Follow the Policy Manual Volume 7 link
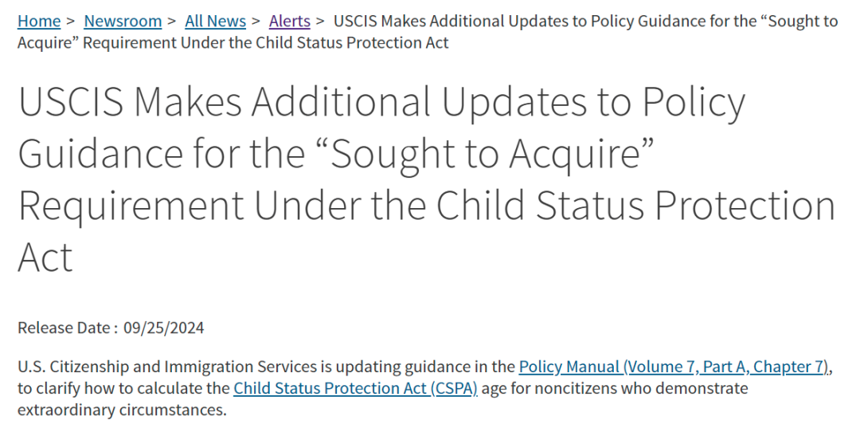860x432 pixels. (674, 367)
